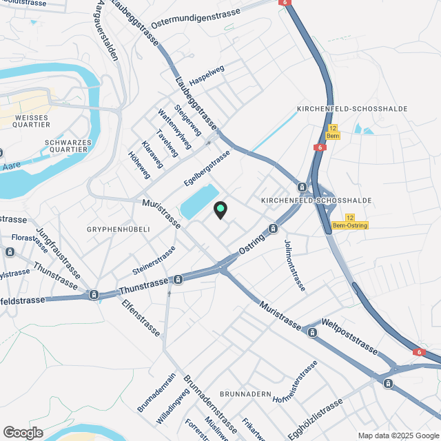The image size is (441, 441).
Task: Click the Gryphenhübeli neighborhood label
Action: point(118,229)
